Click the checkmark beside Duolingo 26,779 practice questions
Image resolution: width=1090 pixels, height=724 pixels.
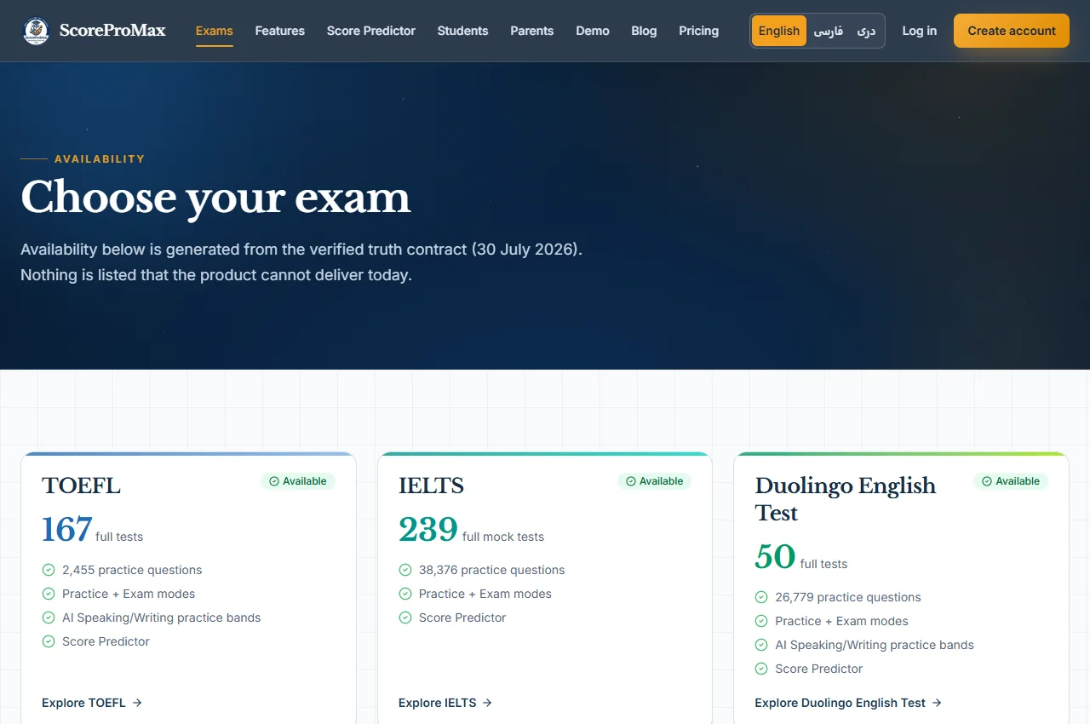761,597
